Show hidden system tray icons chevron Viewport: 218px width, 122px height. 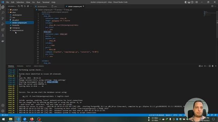(x=160, y=119)
